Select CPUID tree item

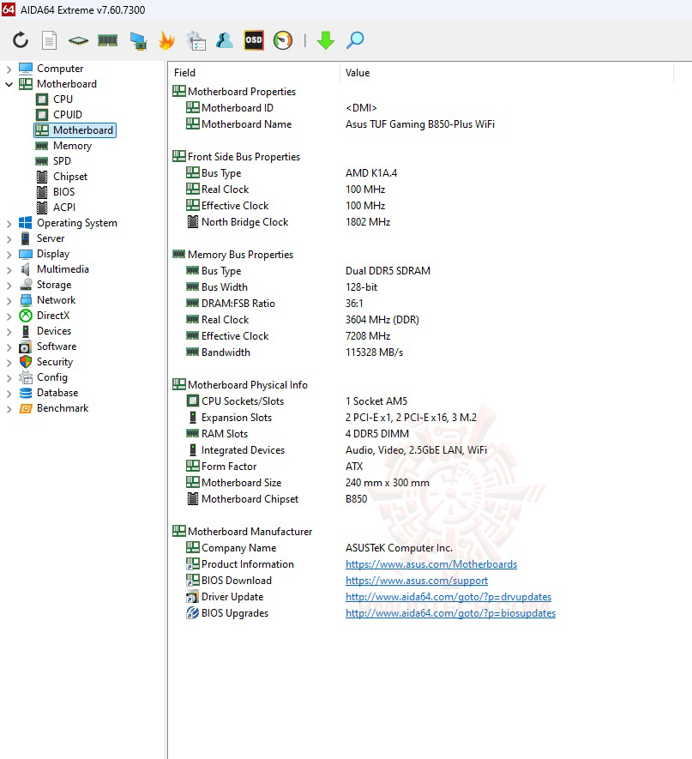(x=68, y=115)
